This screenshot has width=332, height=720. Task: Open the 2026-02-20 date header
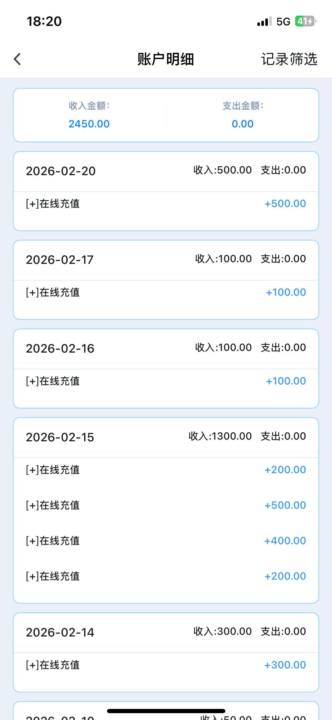coord(61,171)
